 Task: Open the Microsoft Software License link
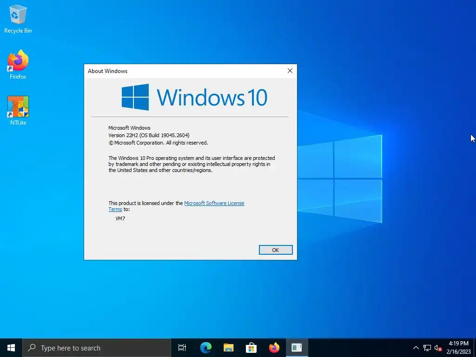point(214,203)
